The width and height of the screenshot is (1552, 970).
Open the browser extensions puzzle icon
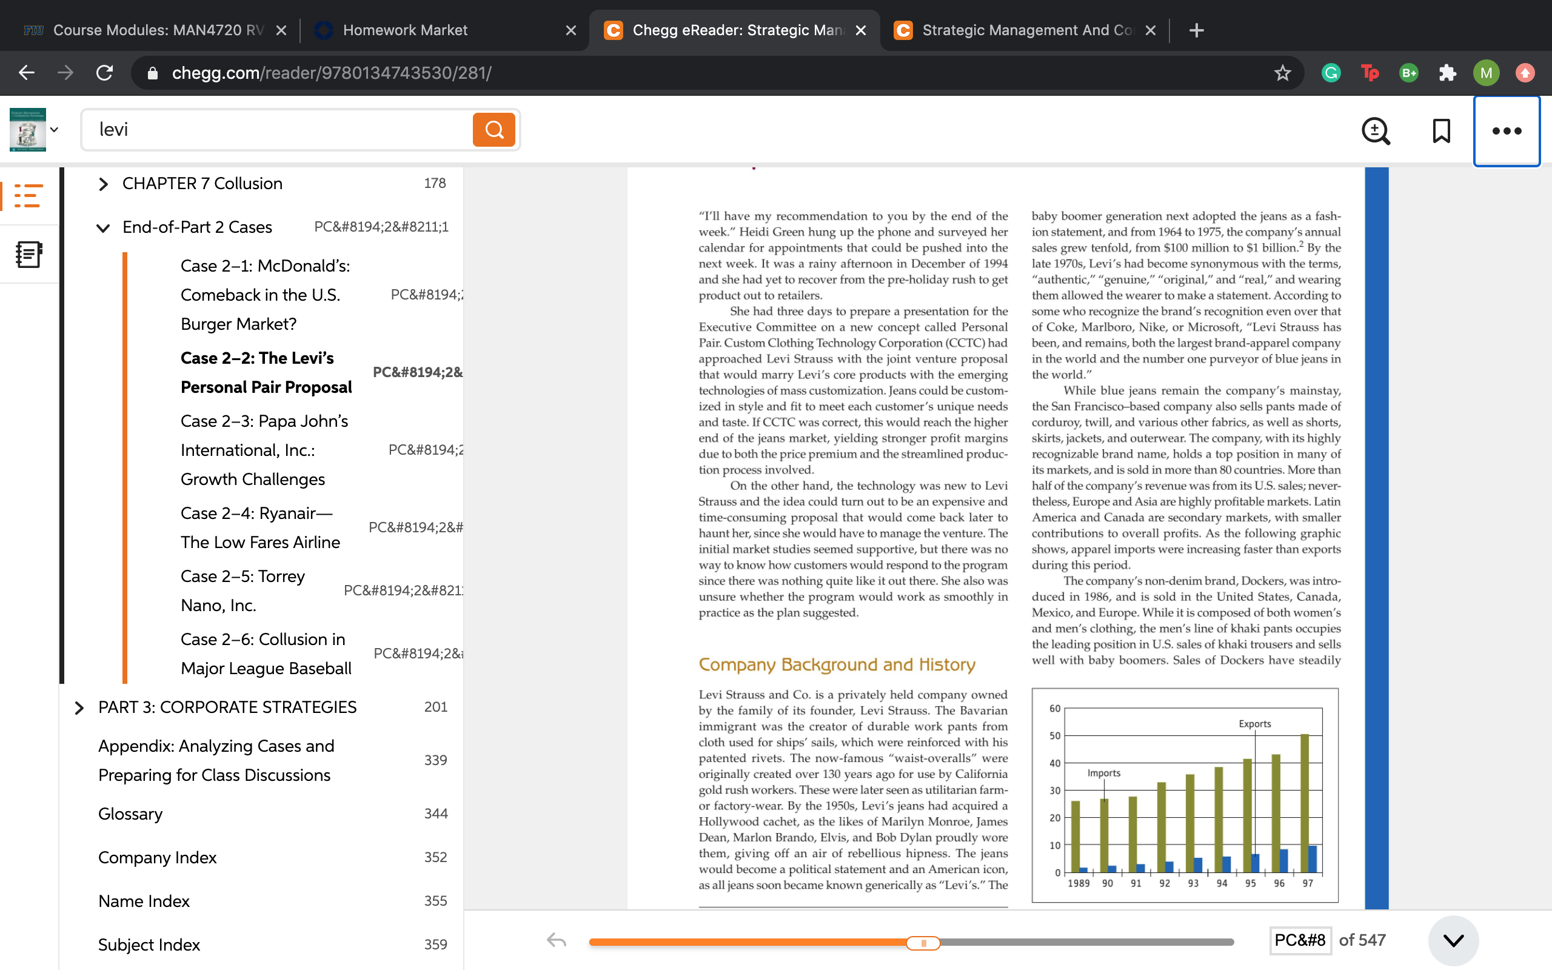click(x=1448, y=73)
